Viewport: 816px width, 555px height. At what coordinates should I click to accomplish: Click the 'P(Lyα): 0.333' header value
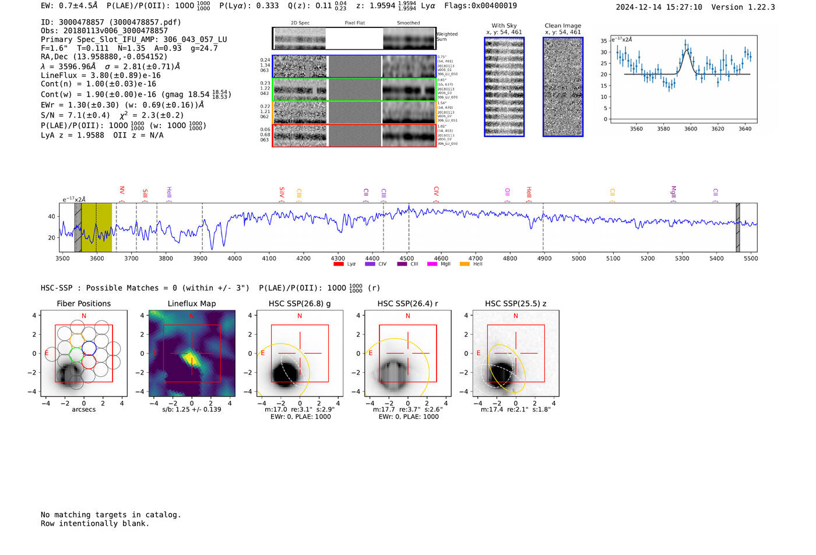pyautogui.click(x=249, y=6)
